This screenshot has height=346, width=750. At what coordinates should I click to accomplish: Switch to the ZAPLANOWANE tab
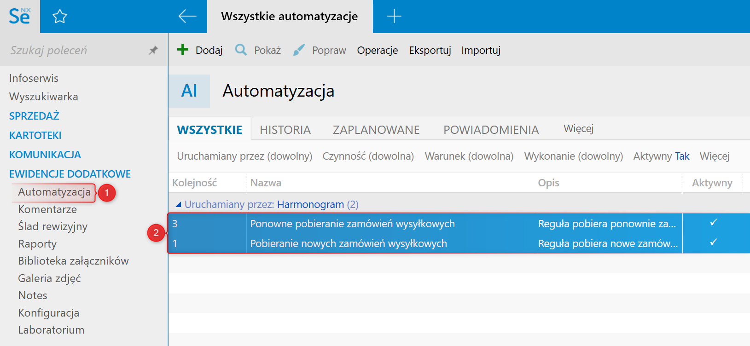(376, 130)
